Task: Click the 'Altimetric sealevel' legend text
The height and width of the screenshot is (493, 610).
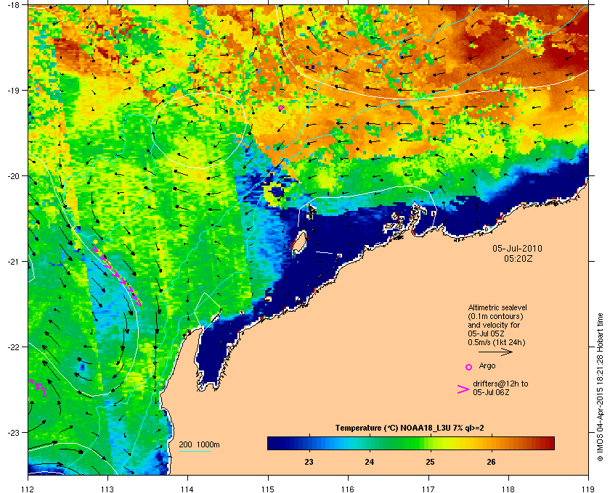Action: (x=497, y=307)
